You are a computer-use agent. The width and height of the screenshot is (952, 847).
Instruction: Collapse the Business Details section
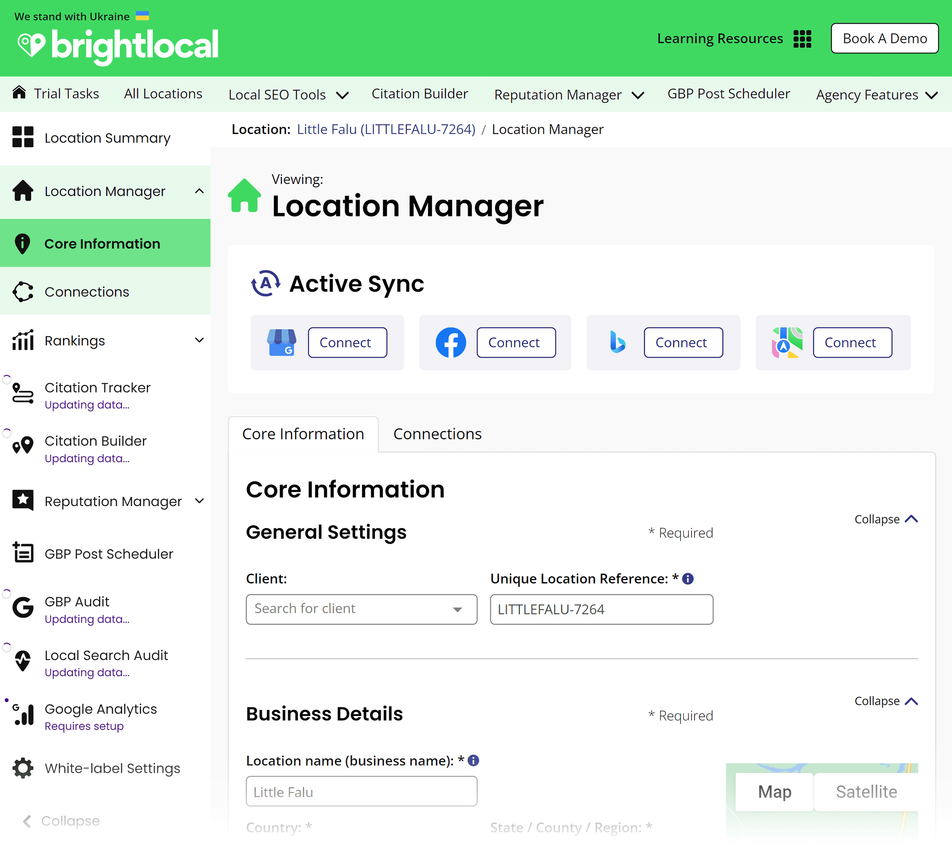886,701
